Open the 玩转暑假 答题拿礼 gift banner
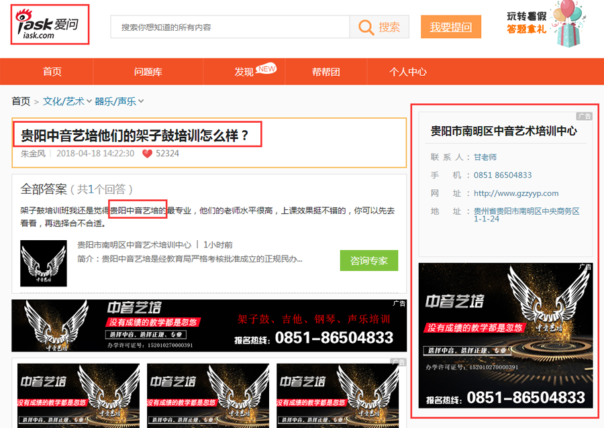 [x=546, y=23]
